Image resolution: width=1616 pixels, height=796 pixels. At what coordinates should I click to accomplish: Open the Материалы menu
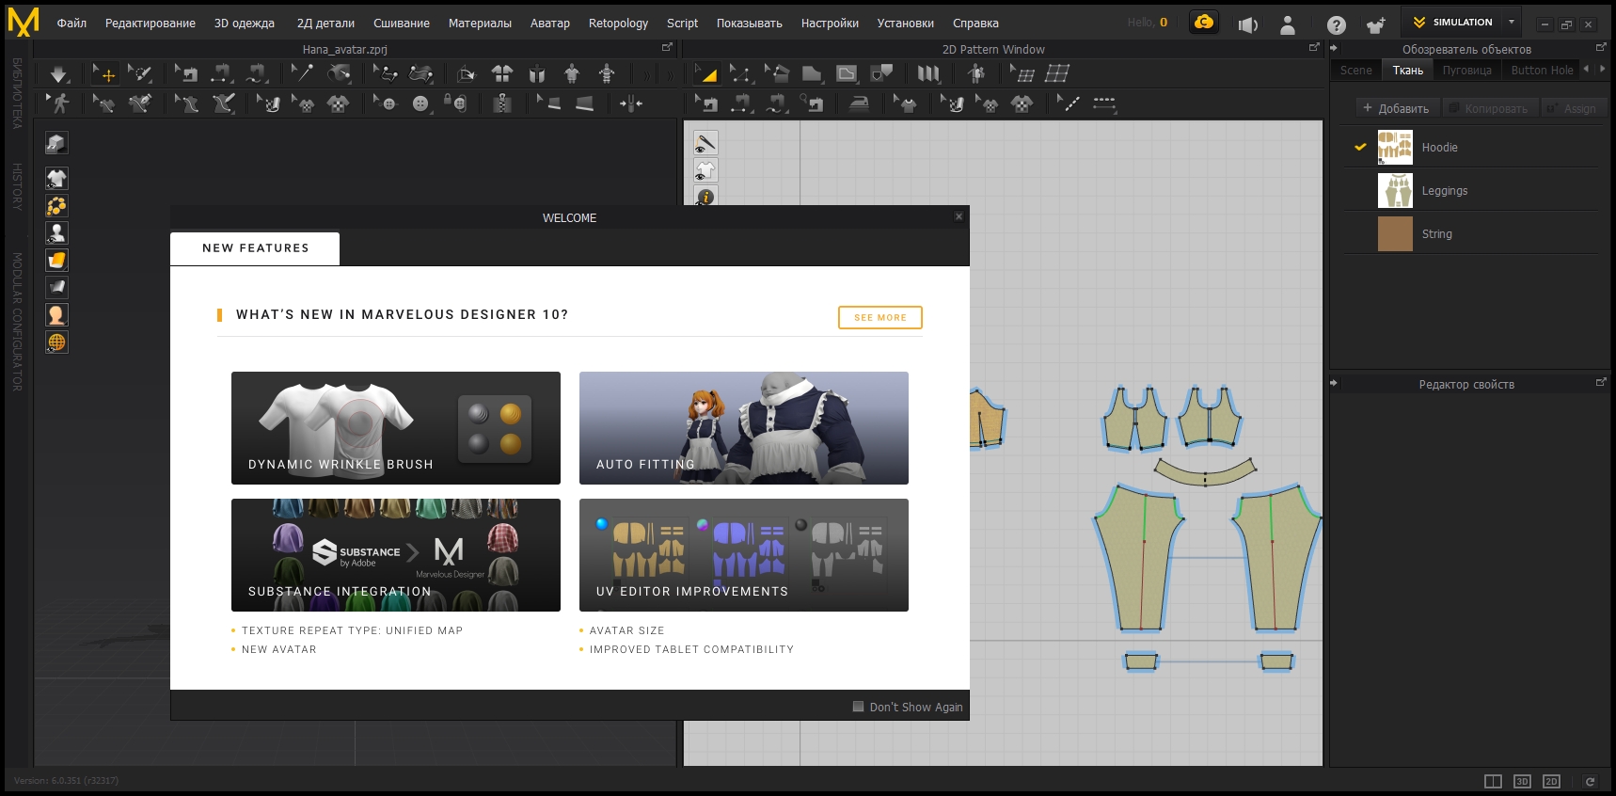tap(480, 24)
